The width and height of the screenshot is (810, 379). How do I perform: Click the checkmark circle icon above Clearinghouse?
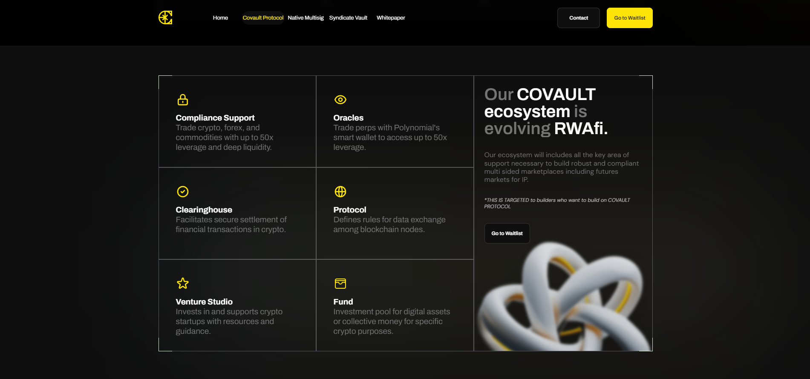pyautogui.click(x=183, y=192)
